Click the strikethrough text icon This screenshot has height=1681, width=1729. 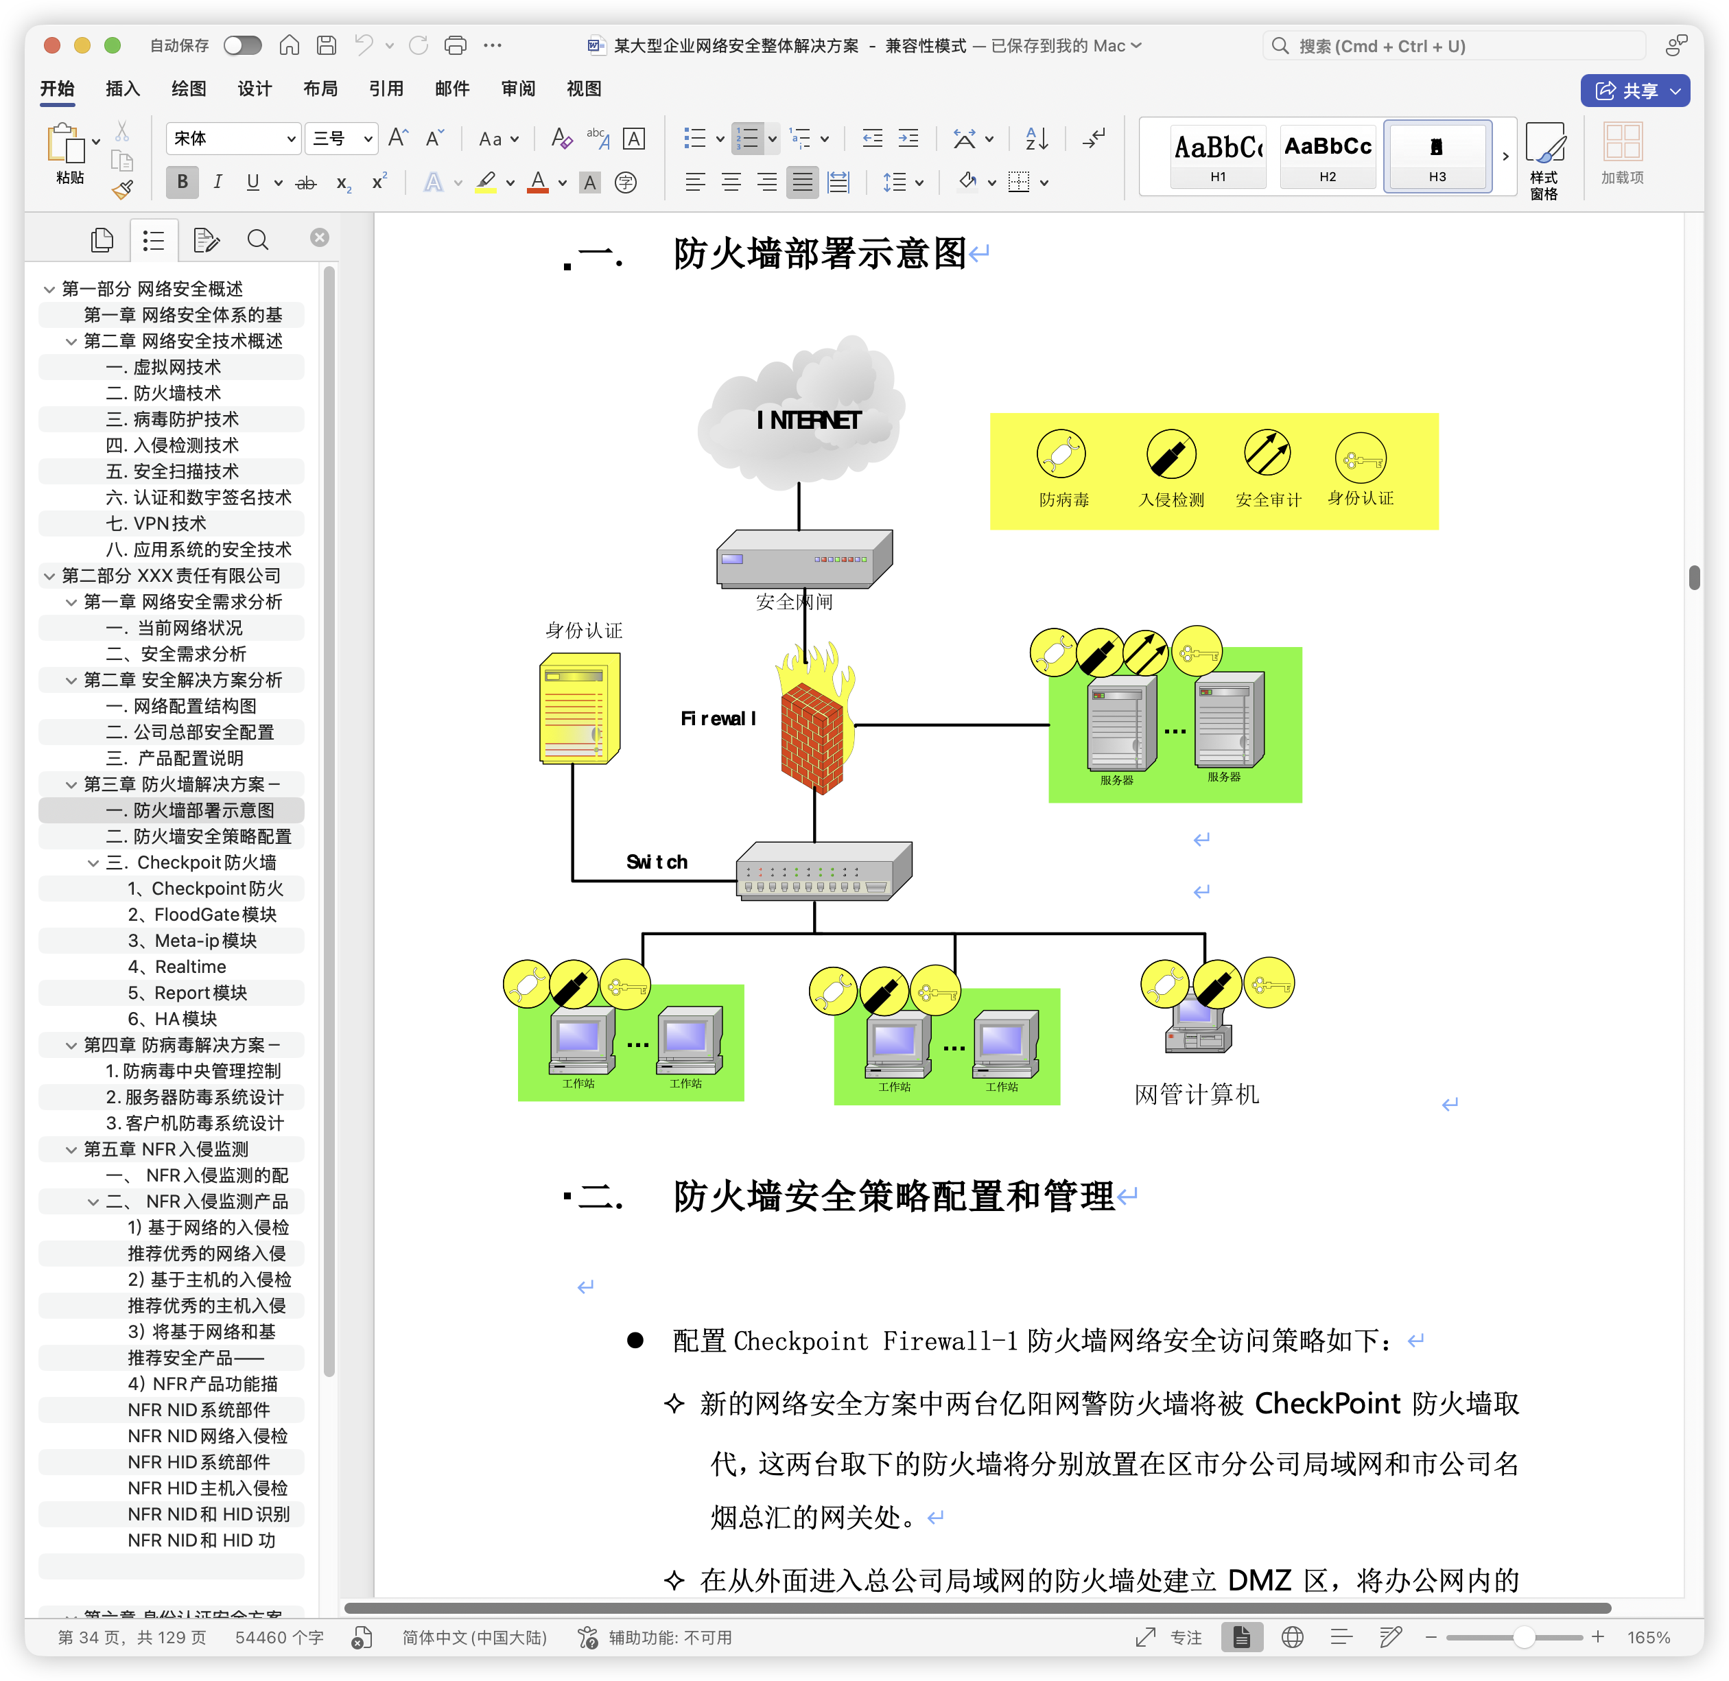coord(305,183)
